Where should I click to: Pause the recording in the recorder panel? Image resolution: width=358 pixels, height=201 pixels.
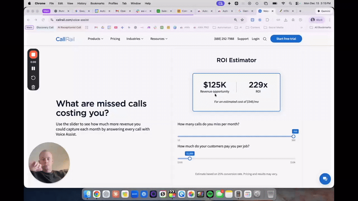tap(33, 68)
